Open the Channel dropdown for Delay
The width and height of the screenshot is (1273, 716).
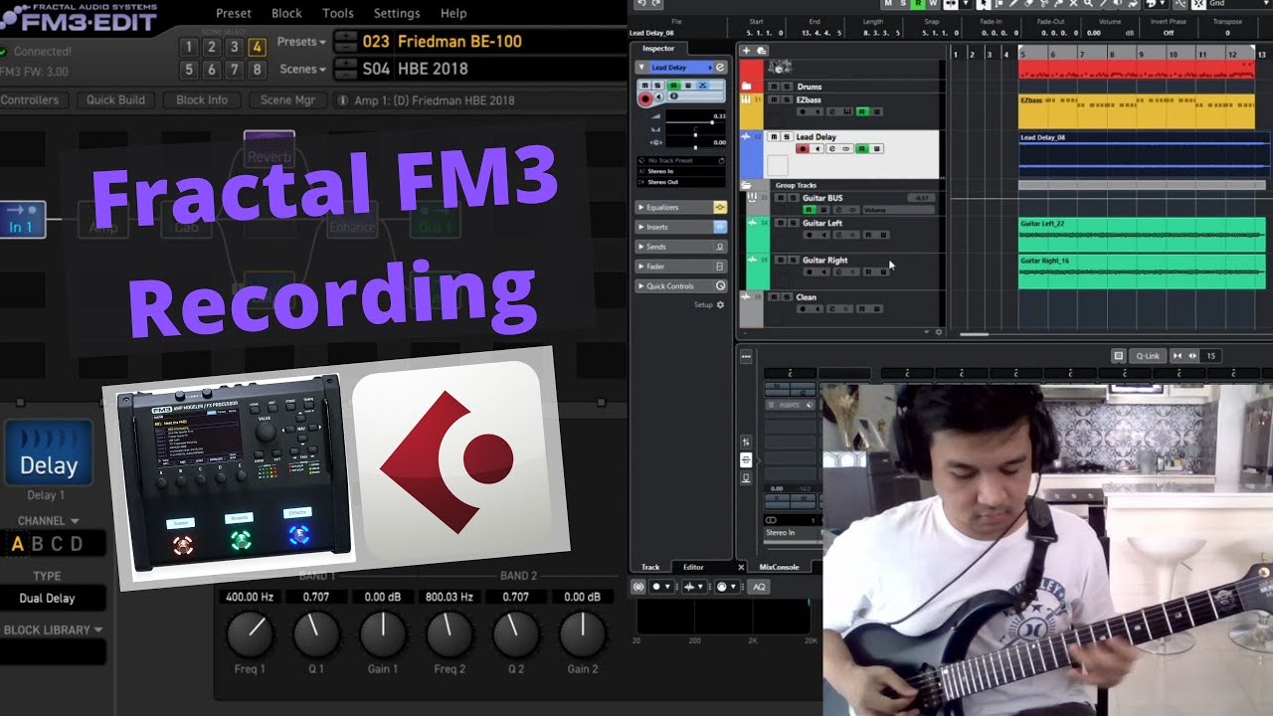tap(48, 520)
